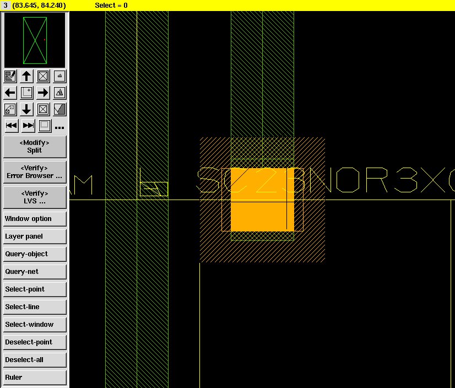Image resolution: width=455 pixels, height=388 pixels.
Task: Show the Layer panel
Action: 35,236
